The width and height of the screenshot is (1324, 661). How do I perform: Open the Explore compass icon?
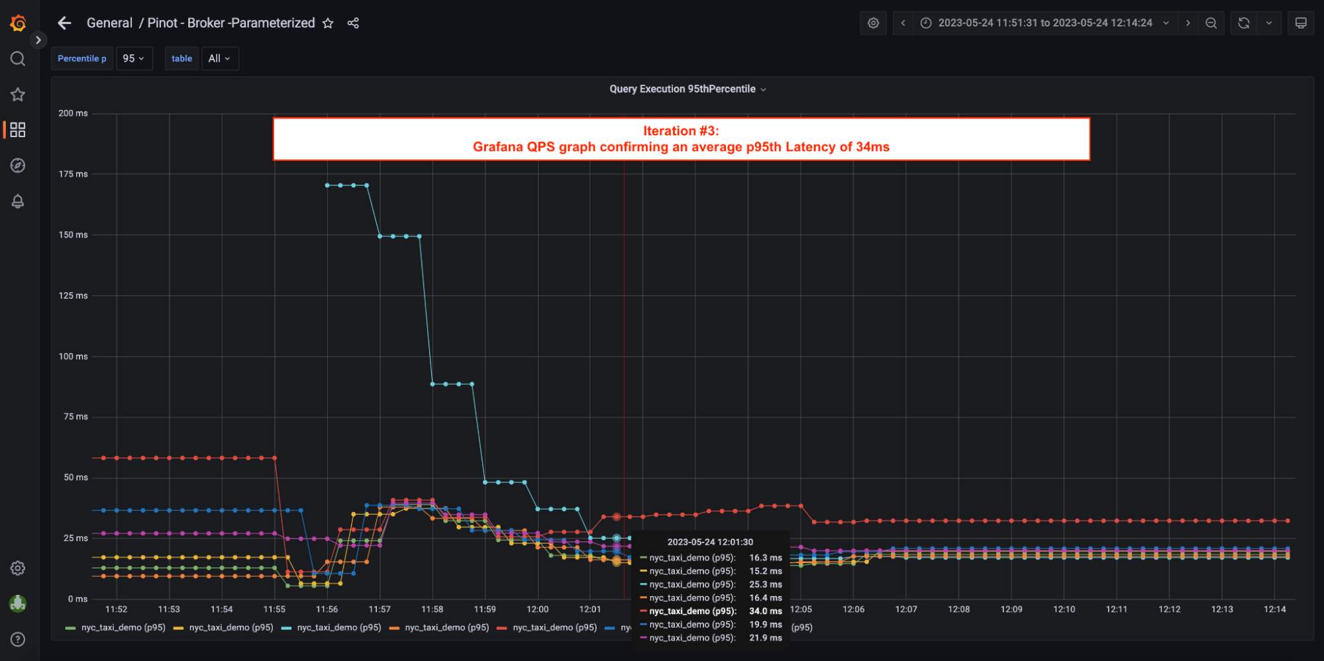click(x=18, y=166)
